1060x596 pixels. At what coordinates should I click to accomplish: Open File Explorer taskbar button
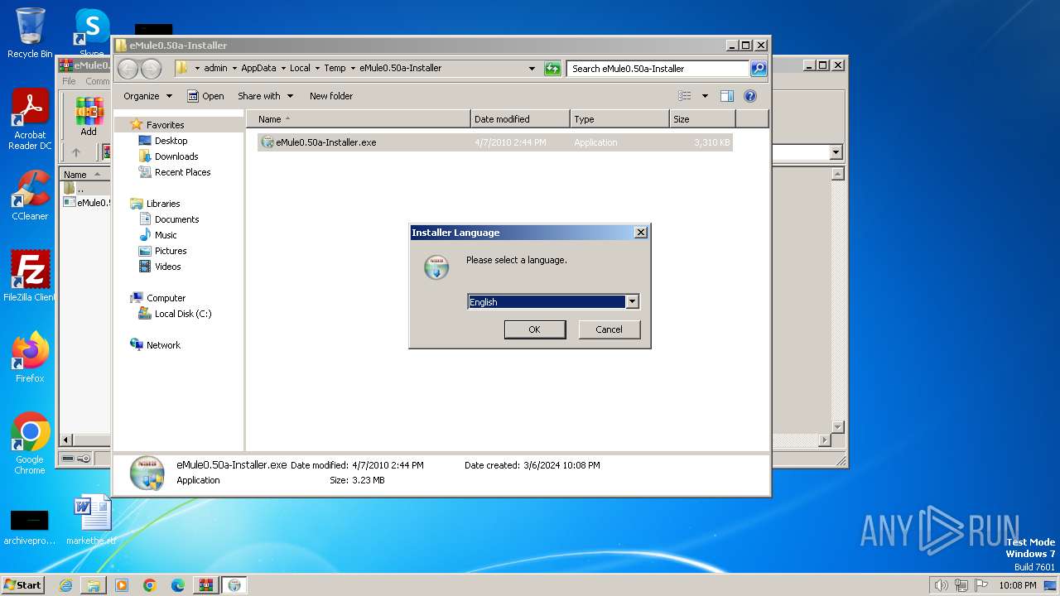[x=94, y=585]
